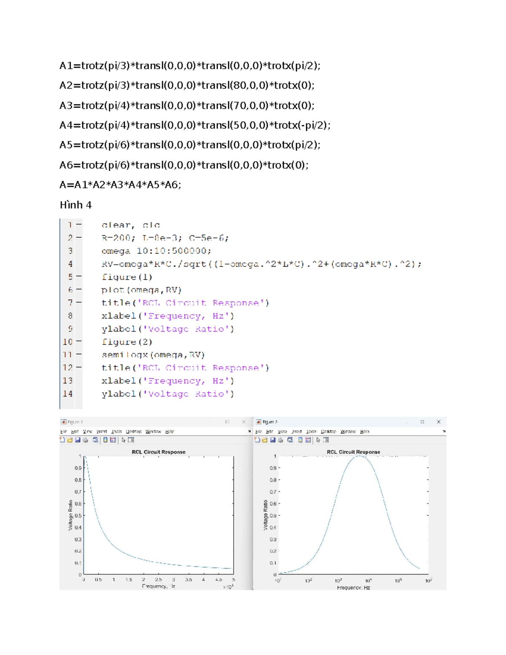Open the Help menu in Figure 2
The width and height of the screenshot is (506, 655).
point(365,431)
